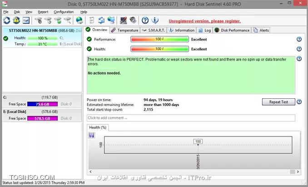The width and height of the screenshot is (308, 187).
Task: Click the globe with monitor network icon
Action: (x=111, y=20)
